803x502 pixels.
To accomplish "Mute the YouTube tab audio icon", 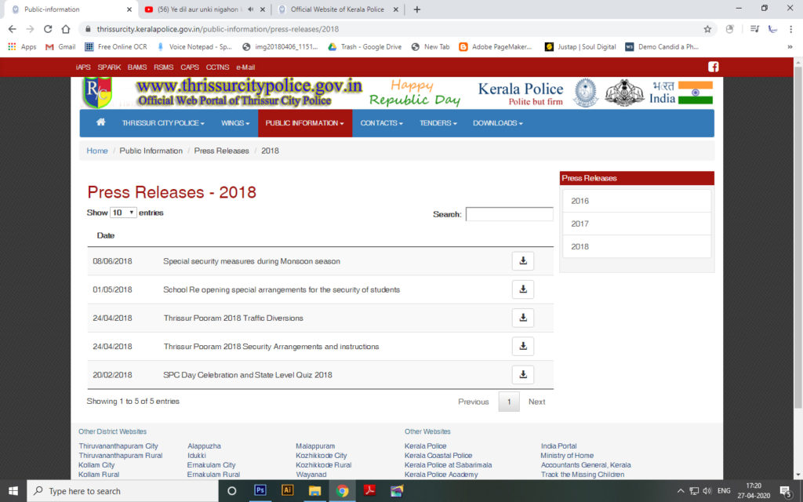I will pos(250,9).
